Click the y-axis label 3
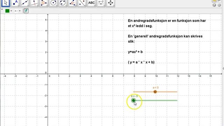224x126 pixels. click(x=46, y=41)
